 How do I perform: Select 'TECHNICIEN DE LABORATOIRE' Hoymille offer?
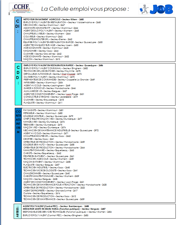[x=52, y=71]
